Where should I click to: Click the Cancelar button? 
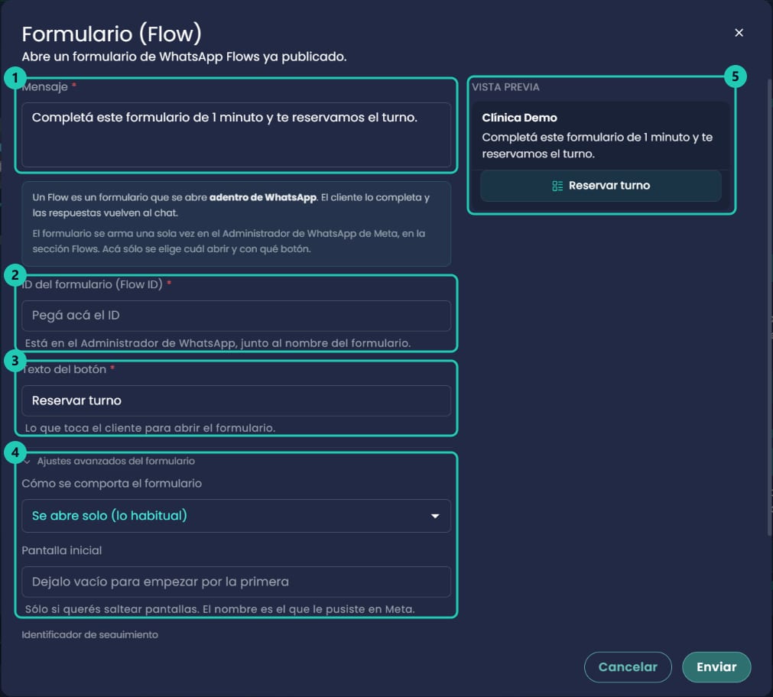[628, 667]
